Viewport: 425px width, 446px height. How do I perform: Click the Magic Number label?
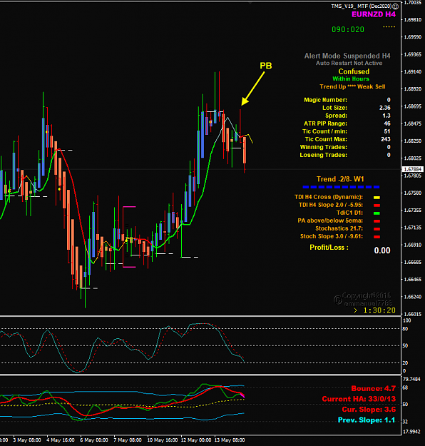[325, 100]
